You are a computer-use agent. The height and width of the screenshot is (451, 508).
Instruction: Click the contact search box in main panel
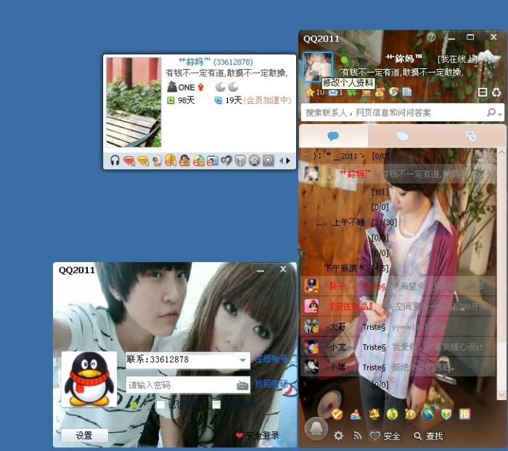tap(402, 113)
